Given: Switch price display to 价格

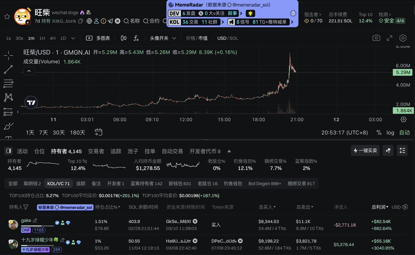Looking at the screenshot, I should pos(191,38).
